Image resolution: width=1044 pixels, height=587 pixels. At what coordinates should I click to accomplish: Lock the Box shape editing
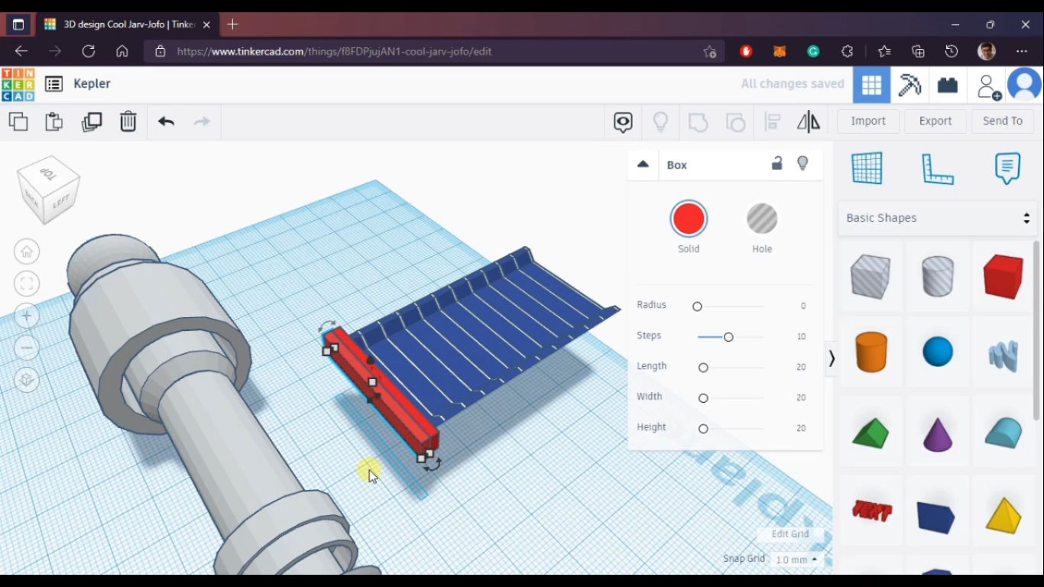(777, 164)
